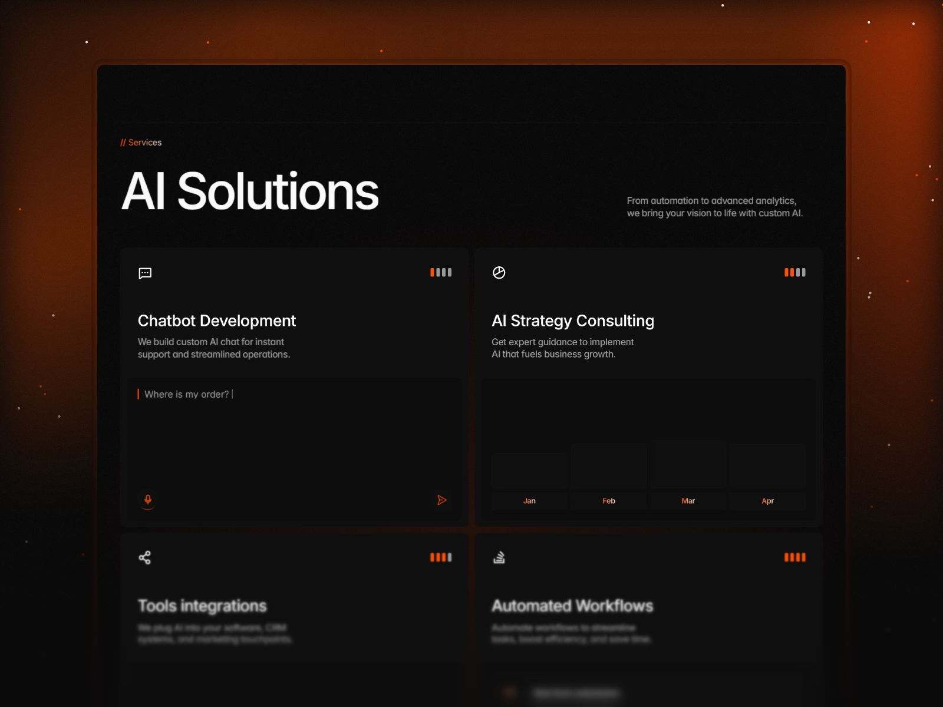Click the pie chart icon on AI Strategy Consulting card
Image resolution: width=943 pixels, height=707 pixels.
point(499,272)
